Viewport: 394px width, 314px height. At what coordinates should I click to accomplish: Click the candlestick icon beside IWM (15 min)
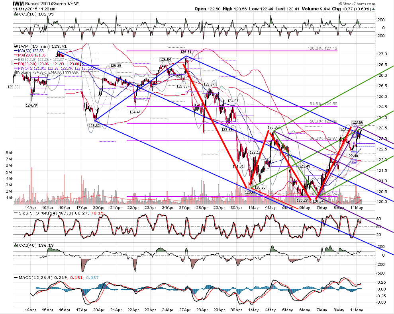16,47
